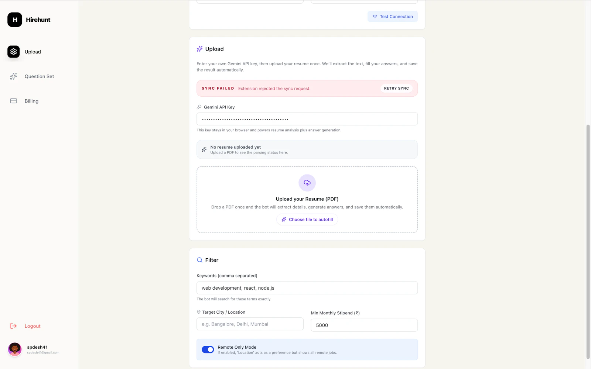Screen dimensions: 591x369
Task: Click the Keywords input field
Action: [x=307, y=288]
